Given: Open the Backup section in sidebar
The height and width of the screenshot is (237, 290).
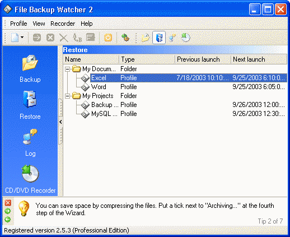Looking at the screenshot, I should (30, 68).
